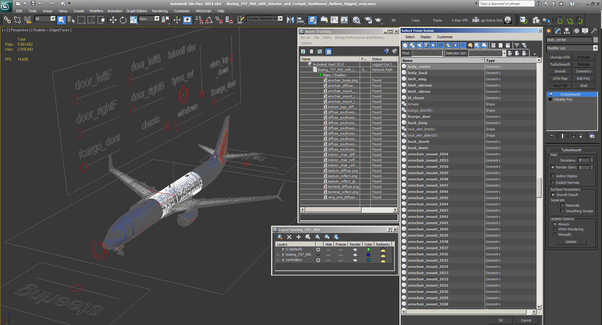602x325 pixels.
Task: Toggle Display Cameras filter in Select From Scene
Action: 427,45
